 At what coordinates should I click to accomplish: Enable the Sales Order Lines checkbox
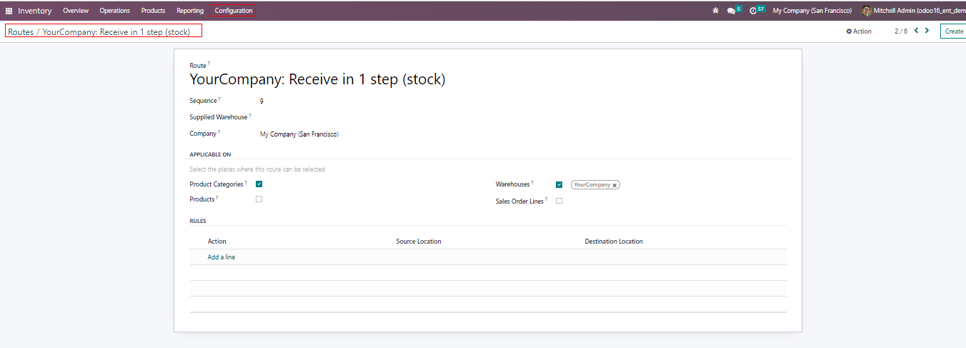coord(559,201)
